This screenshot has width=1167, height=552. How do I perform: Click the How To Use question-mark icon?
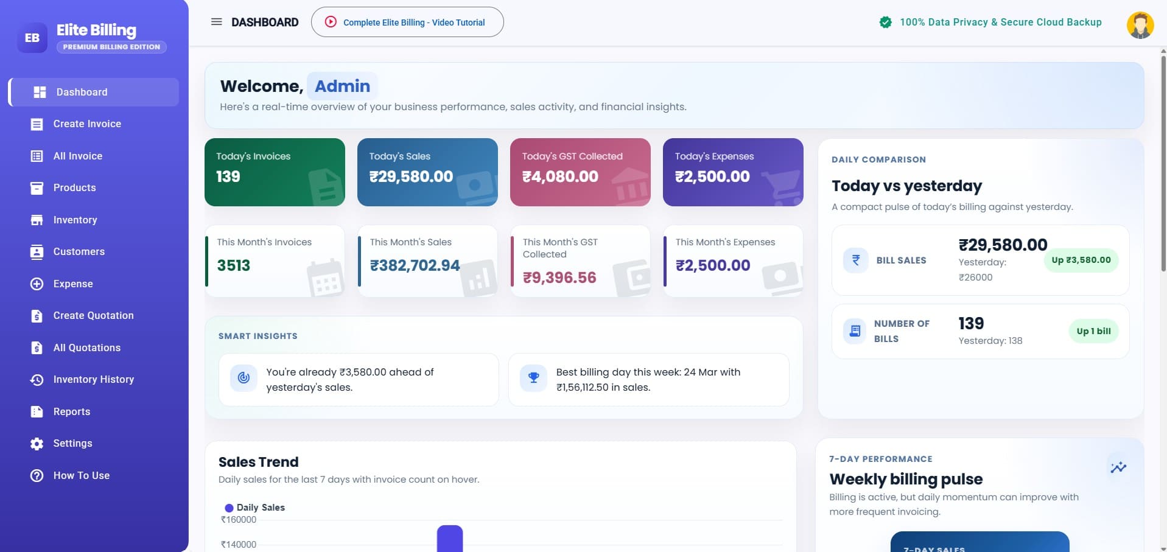point(37,475)
